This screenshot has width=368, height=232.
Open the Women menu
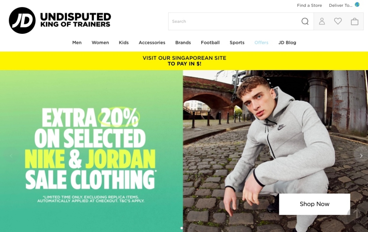(100, 42)
